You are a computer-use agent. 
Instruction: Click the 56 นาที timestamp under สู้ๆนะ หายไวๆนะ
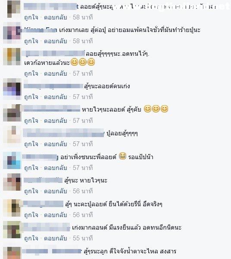83,191
